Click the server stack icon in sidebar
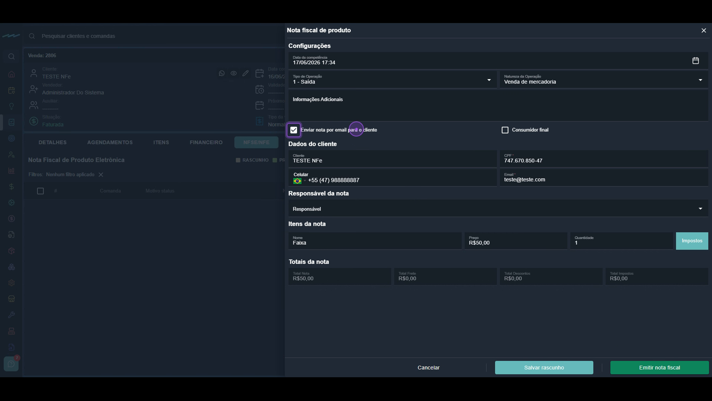 11,331
